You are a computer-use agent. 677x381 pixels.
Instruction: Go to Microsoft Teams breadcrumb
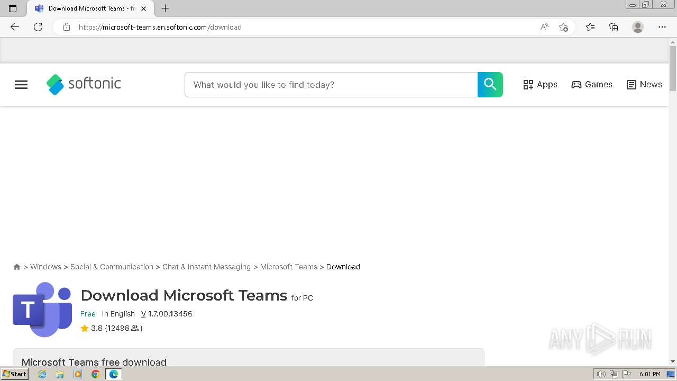[x=289, y=267]
